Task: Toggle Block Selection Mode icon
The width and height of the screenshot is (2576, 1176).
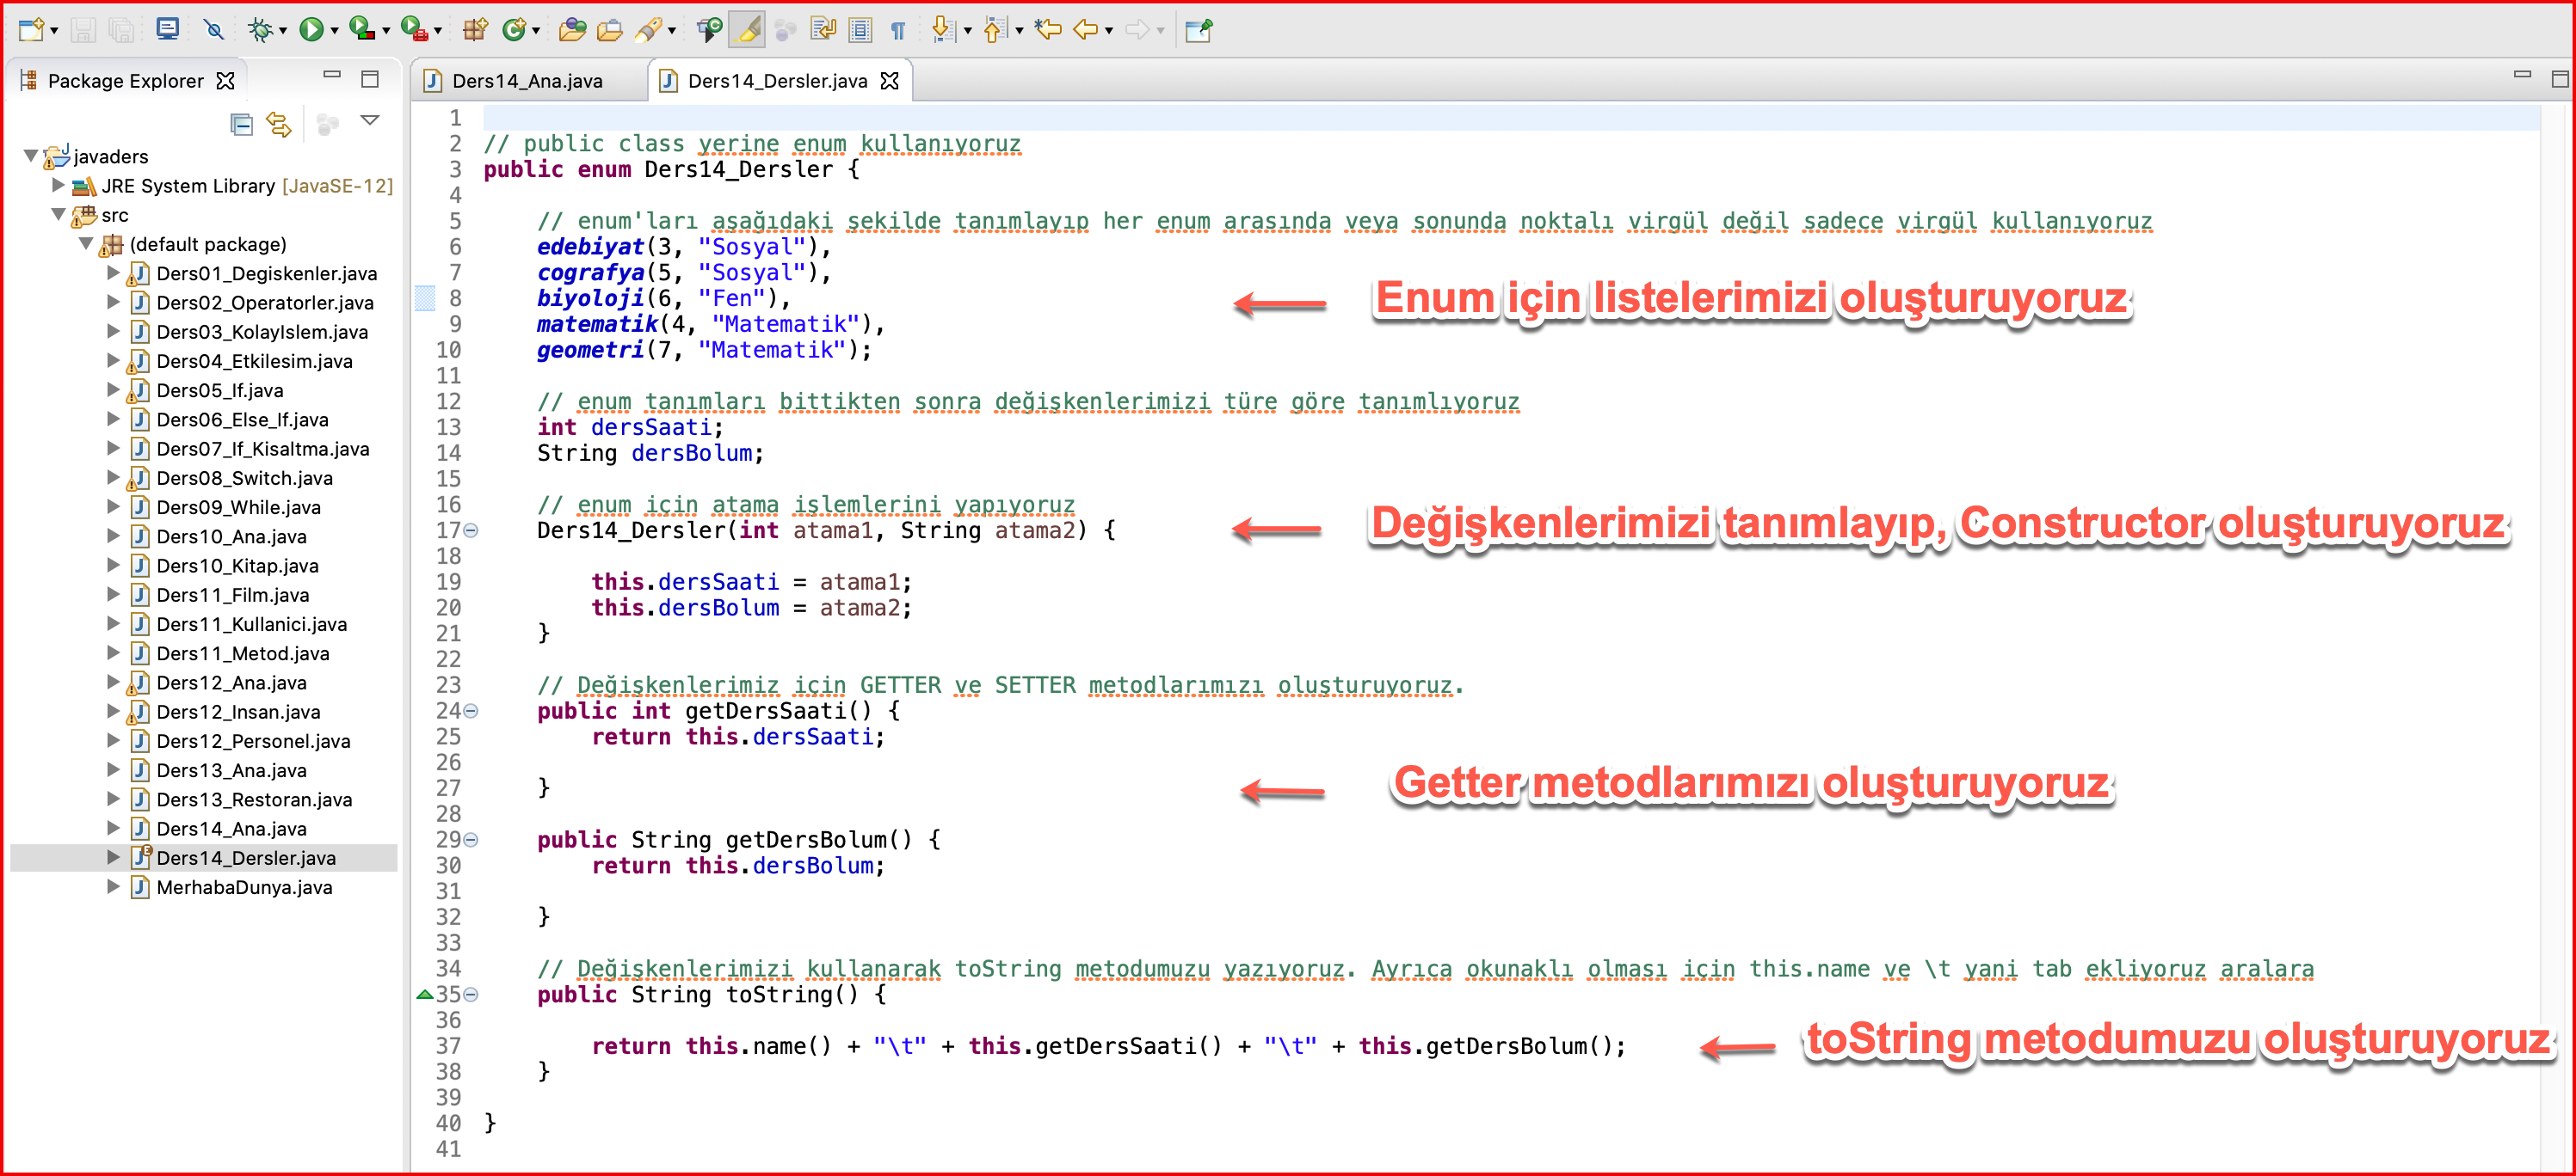Action: 860,30
